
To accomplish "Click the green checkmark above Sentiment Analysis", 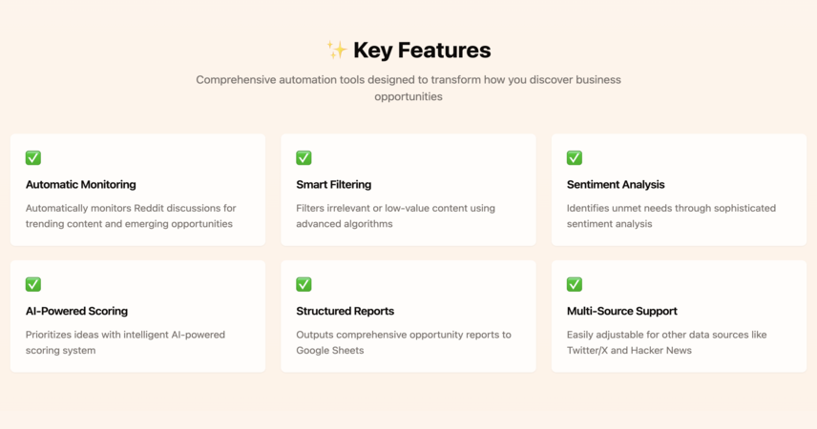I will point(575,157).
